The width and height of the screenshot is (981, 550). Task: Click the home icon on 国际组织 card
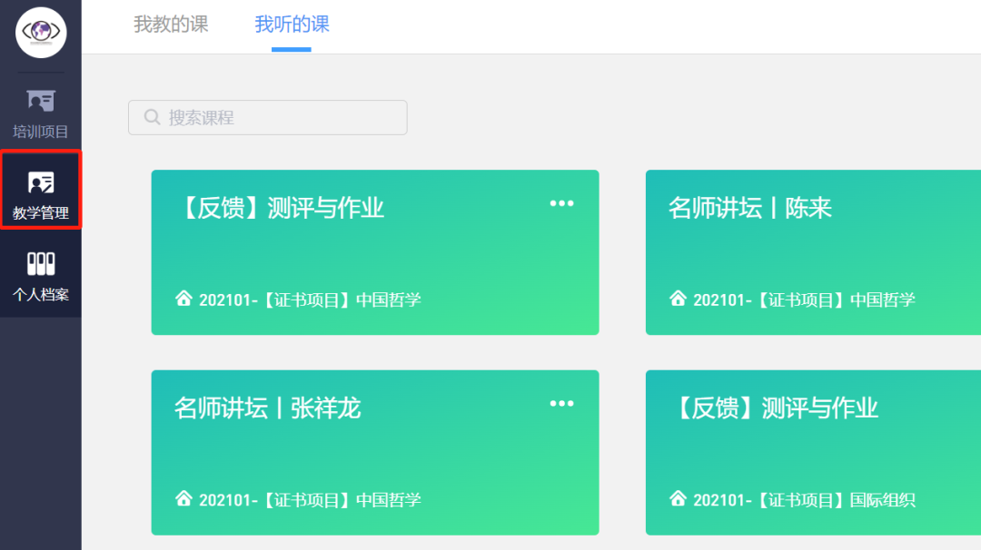coord(676,498)
